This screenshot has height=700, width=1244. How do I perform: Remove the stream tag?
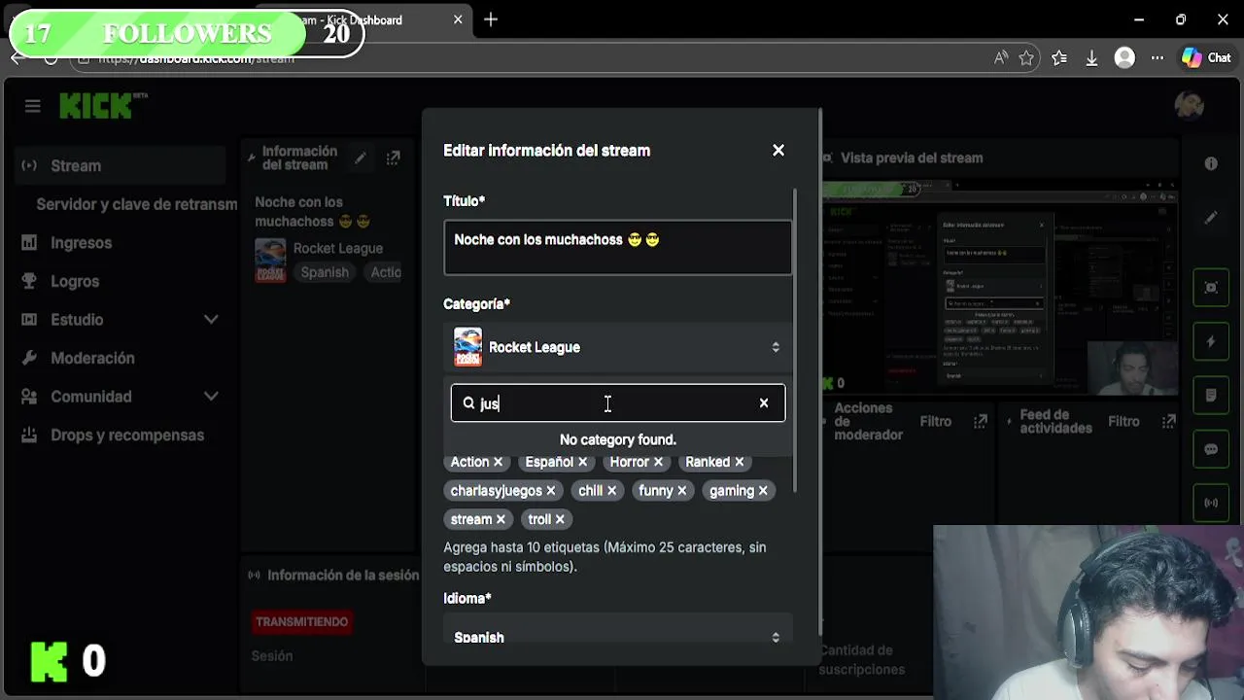pyautogui.click(x=501, y=519)
